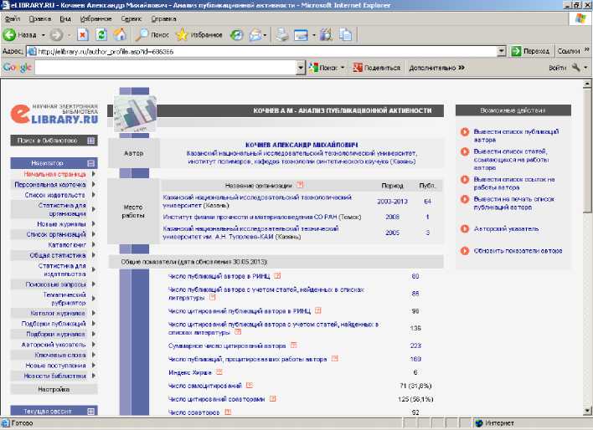This screenshot has height=430, width=593.
Task: Expand the Поиск в библиотеке panel
Action: coord(90,141)
